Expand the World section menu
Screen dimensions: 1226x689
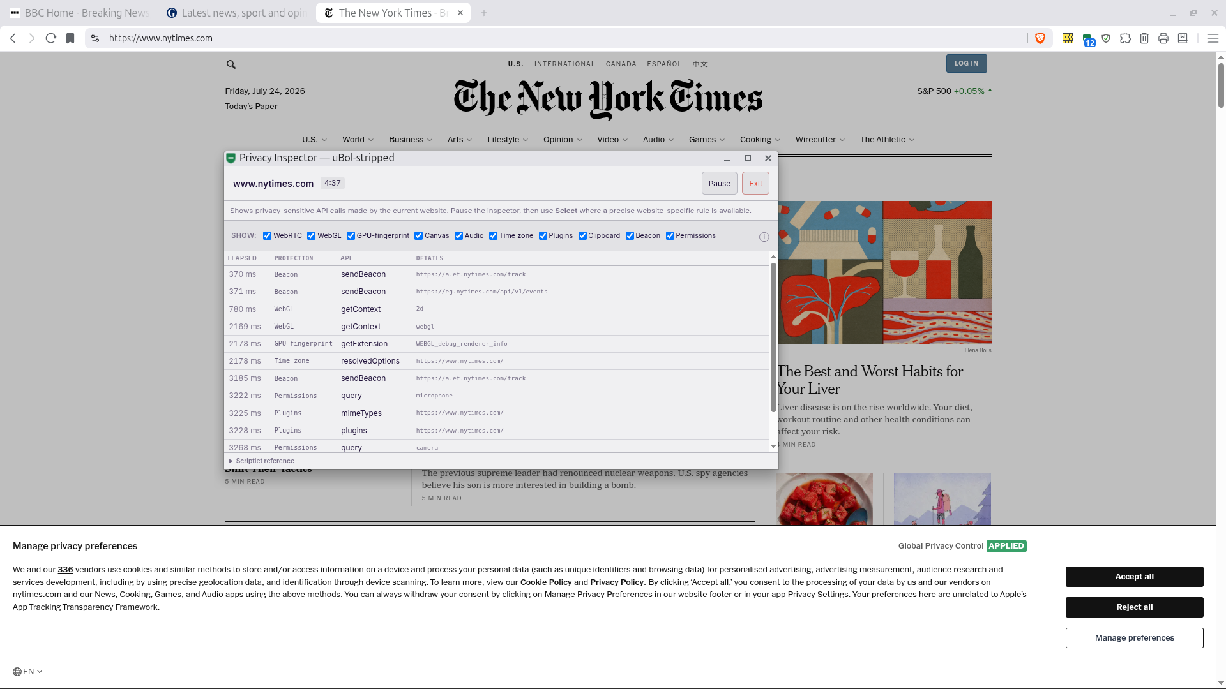click(358, 140)
